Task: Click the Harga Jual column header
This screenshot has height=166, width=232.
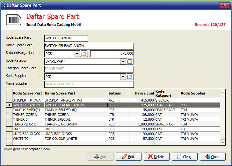Action: pyautogui.click(x=142, y=93)
